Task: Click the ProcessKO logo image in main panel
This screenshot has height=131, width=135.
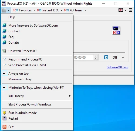Action: (x=116, y=30)
